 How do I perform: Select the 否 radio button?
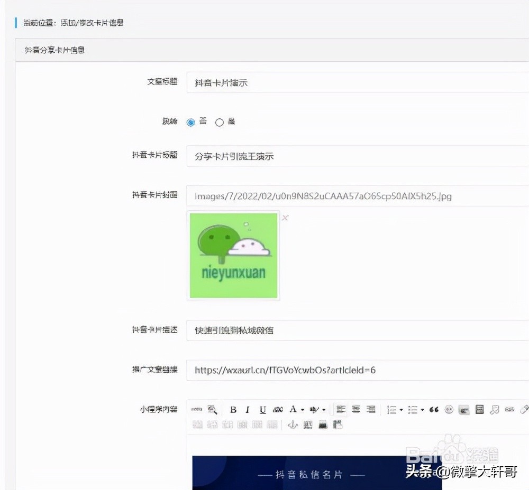pyautogui.click(x=190, y=122)
